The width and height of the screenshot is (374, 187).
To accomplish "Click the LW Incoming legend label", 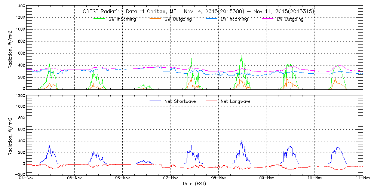I will 234,19.
